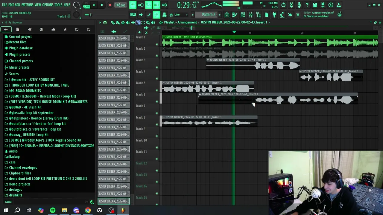Arm recording with the red record button
Screen dimensions: 383x215
coord(110,5)
